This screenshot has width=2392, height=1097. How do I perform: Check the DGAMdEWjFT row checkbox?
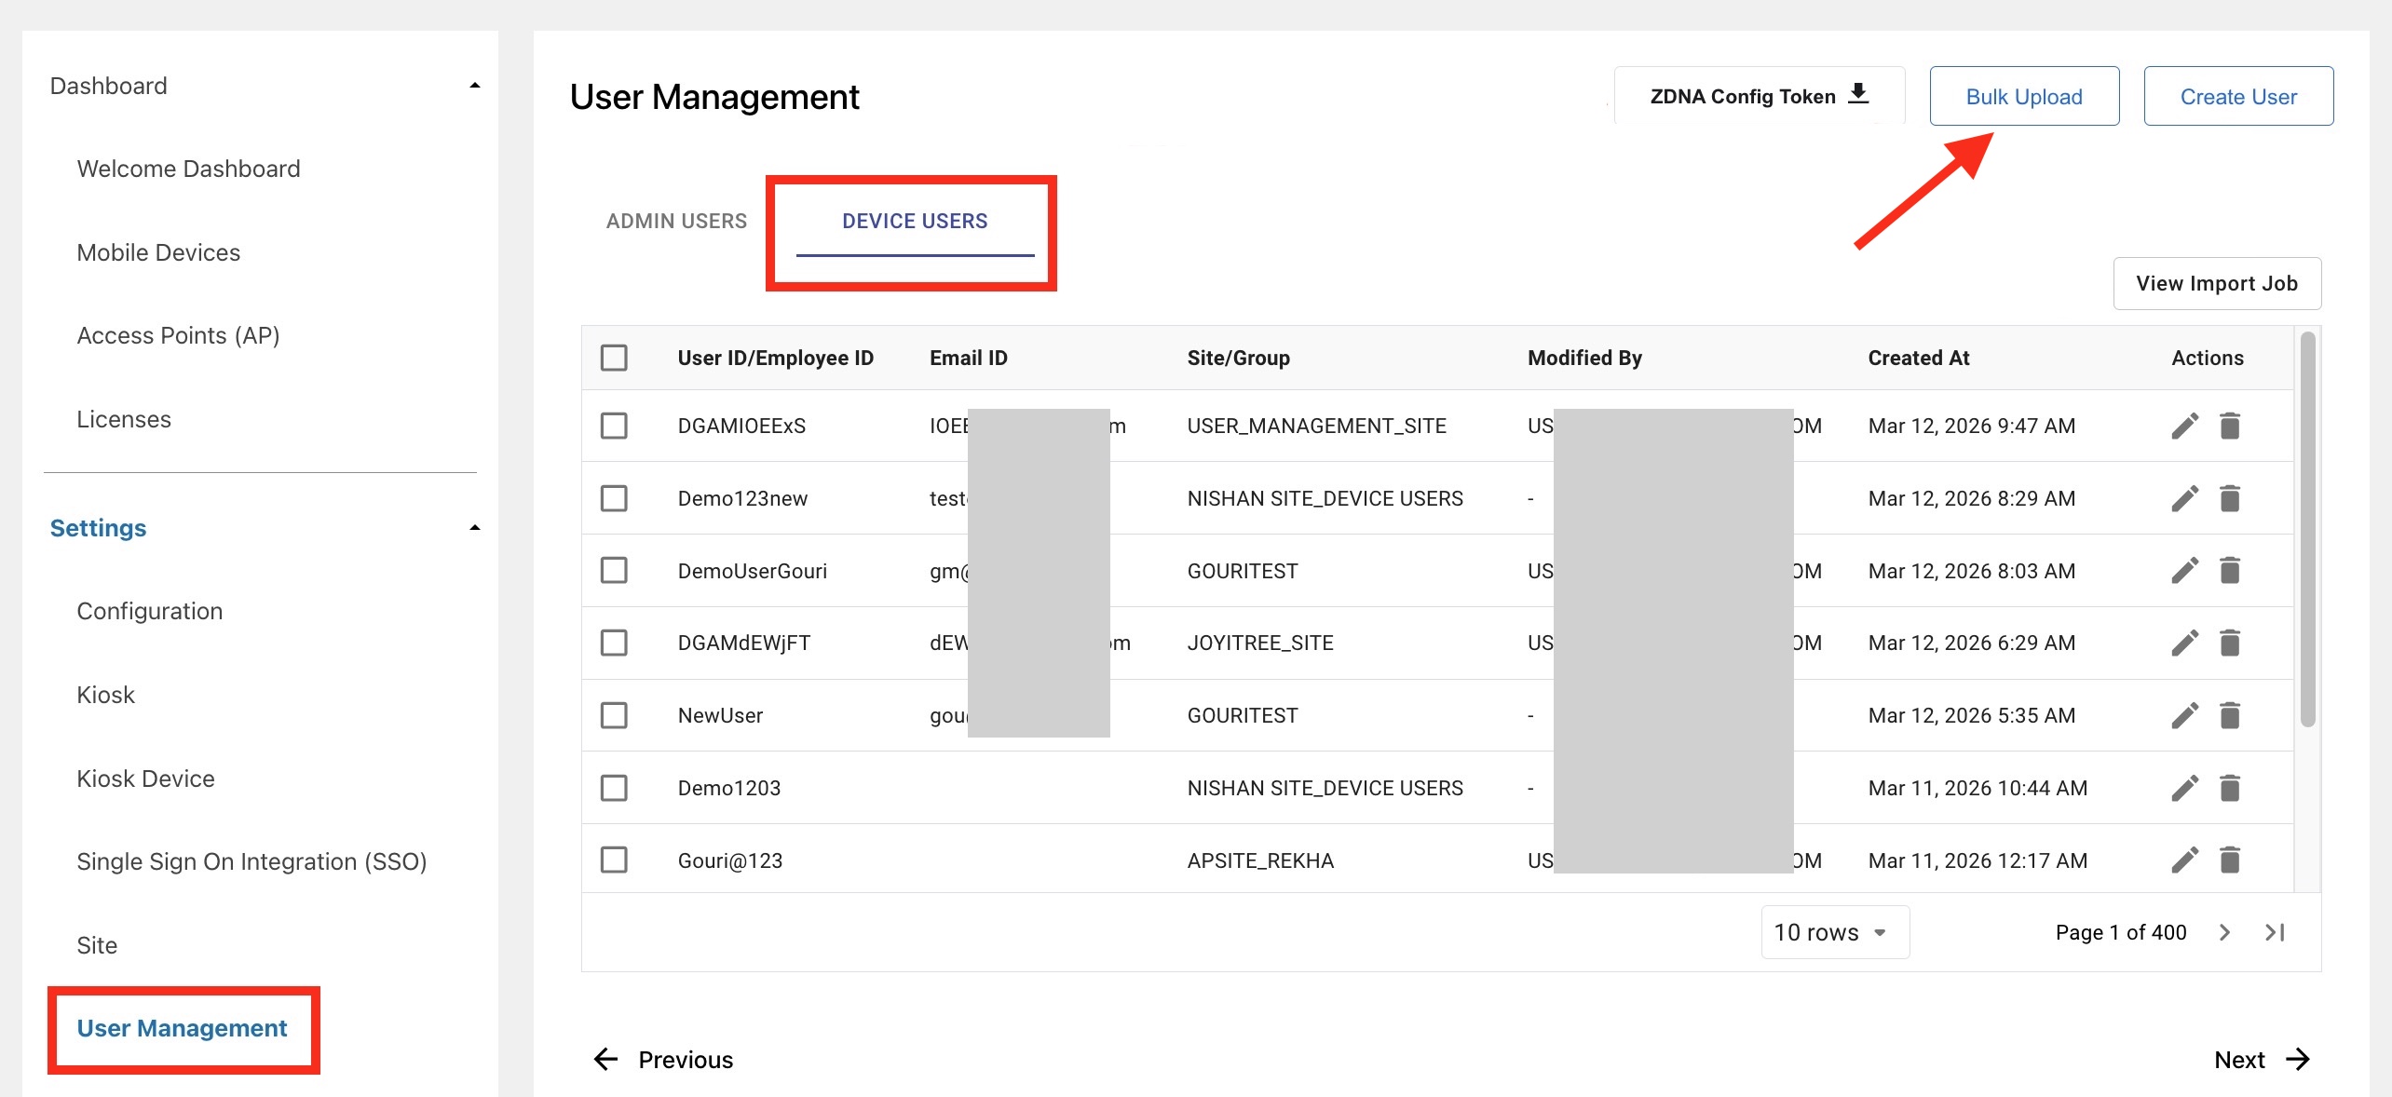tap(614, 643)
